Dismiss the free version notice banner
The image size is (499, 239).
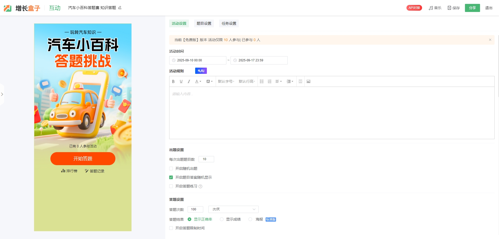490,40
